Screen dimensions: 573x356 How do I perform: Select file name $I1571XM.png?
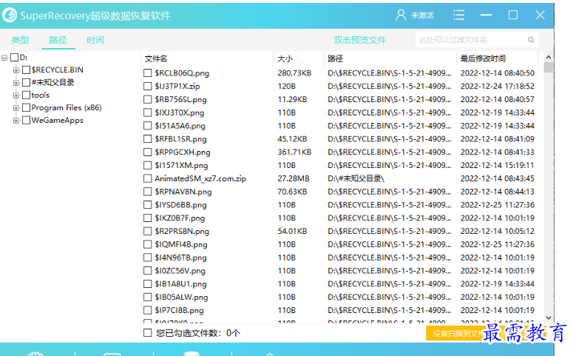(181, 165)
